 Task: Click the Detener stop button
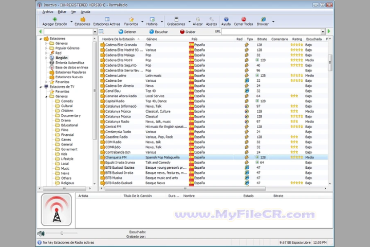tap(127, 32)
